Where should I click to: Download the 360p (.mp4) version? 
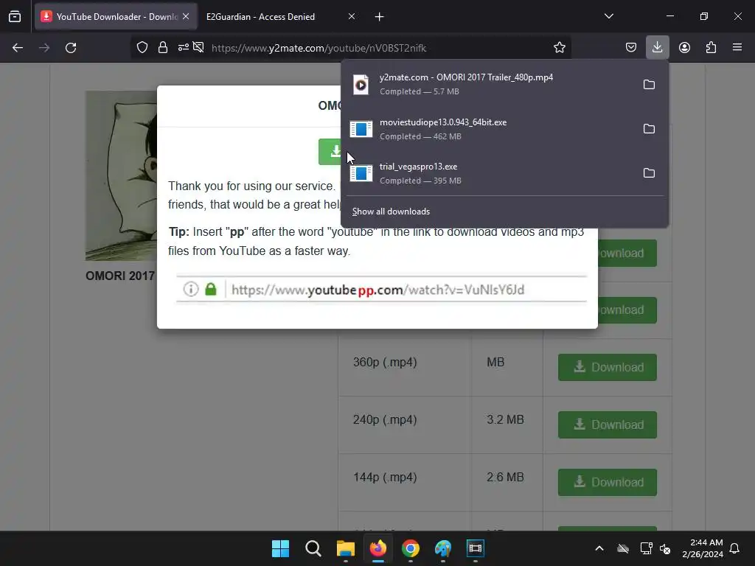click(x=608, y=367)
